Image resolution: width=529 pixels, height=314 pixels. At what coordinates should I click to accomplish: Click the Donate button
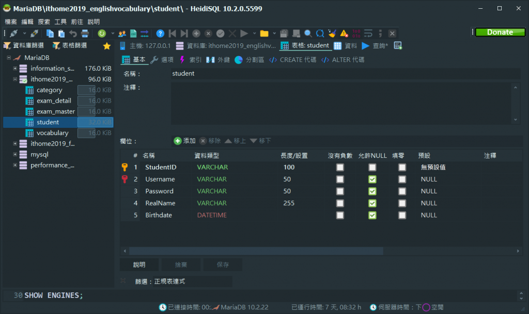click(500, 32)
